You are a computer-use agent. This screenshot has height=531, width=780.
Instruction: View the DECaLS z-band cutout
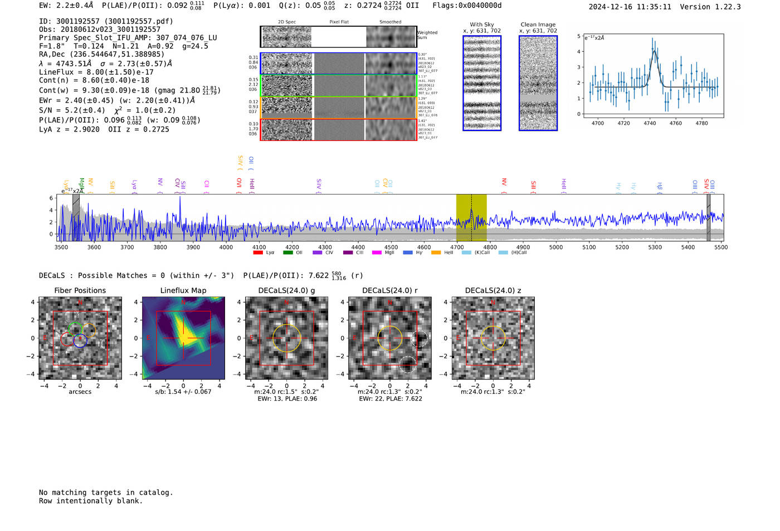[493, 338]
